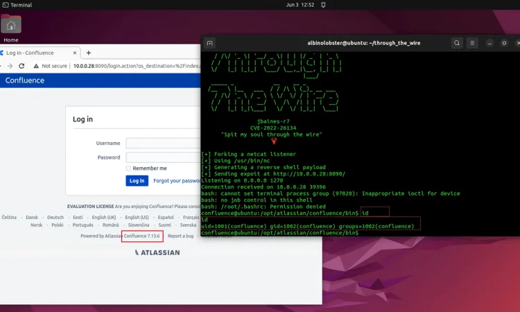Reload the Confluence login page

21,66
